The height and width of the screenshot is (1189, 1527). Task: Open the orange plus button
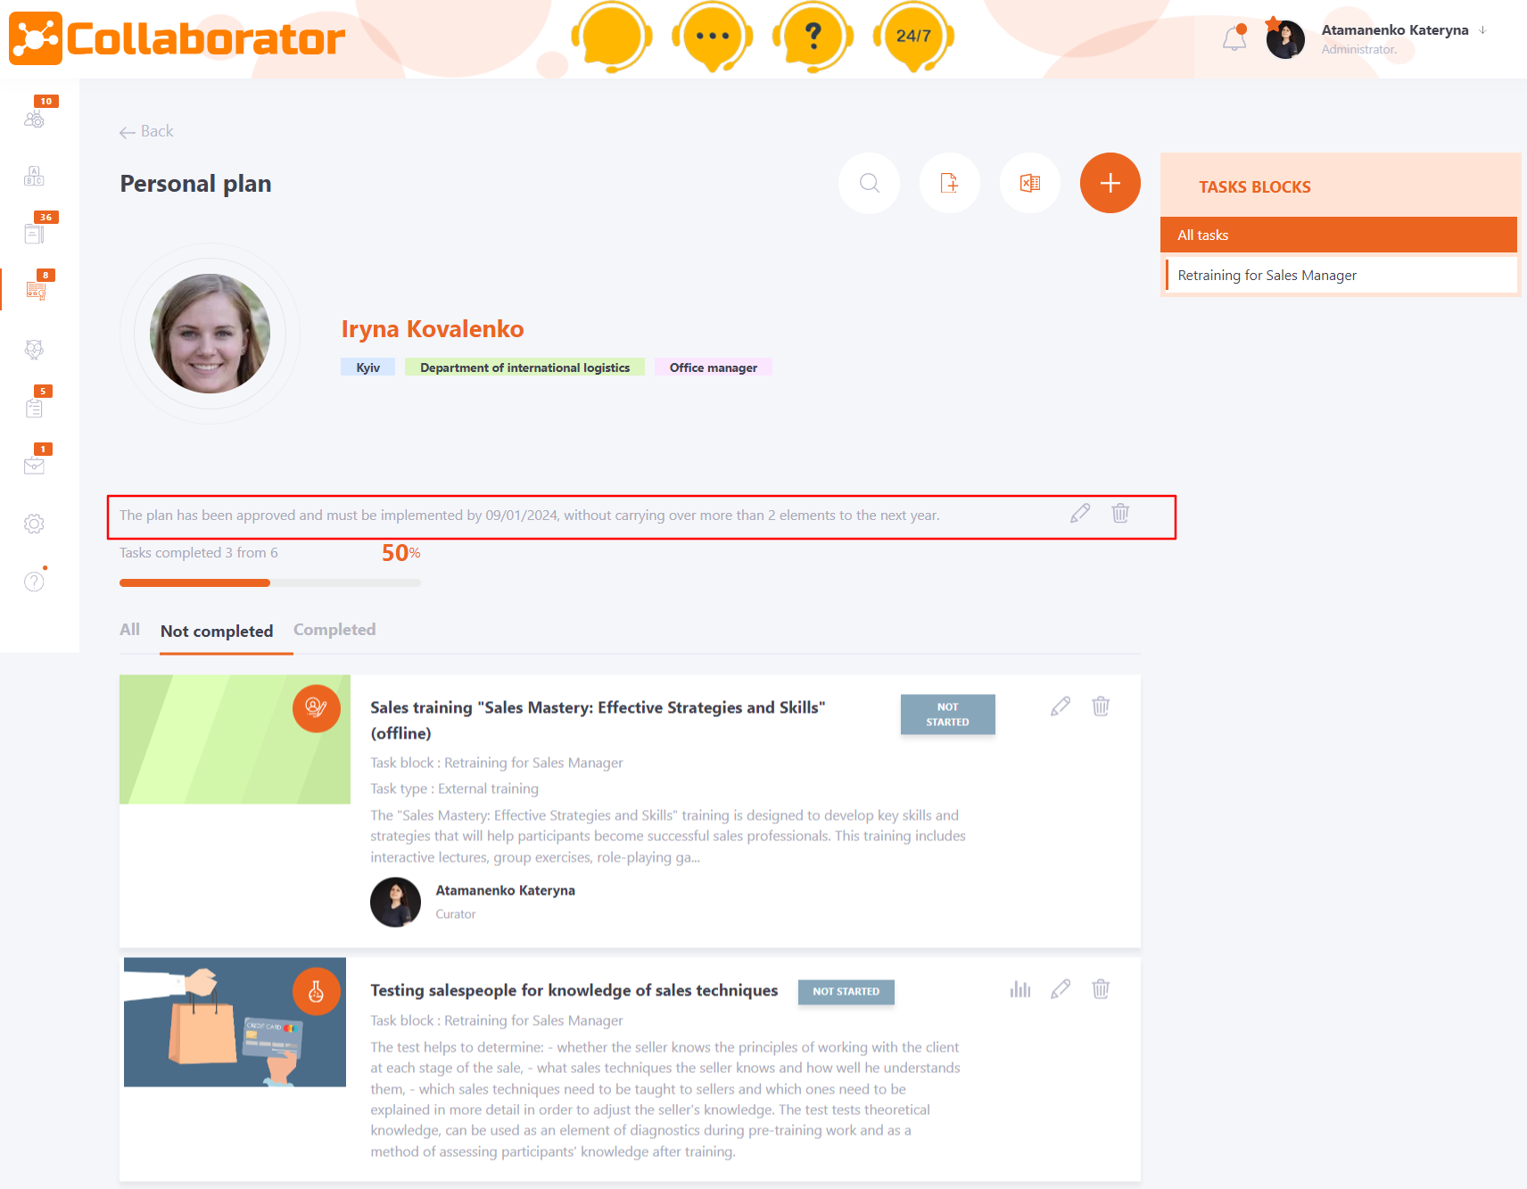pyautogui.click(x=1110, y=183)
